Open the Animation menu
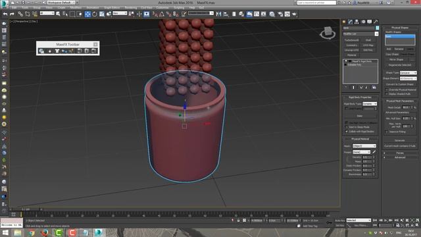 [93, 8]
